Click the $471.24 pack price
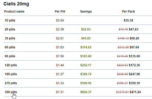Viewport: 152px width, 99px height. (x=135, y=92)
